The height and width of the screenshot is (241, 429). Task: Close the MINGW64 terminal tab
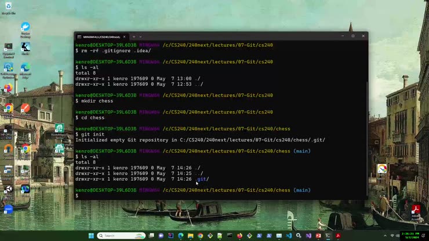click(x=125, y=36)
